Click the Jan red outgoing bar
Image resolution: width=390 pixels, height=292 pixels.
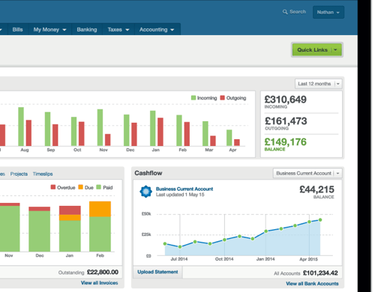[160, 132]
